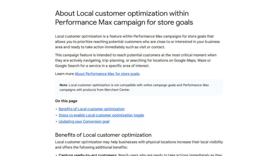Image resolution: width=278 pixels, height=156 pixels.
Task: Open Steps to enable Local customer optimization toggle link
Action: point(101,115)
